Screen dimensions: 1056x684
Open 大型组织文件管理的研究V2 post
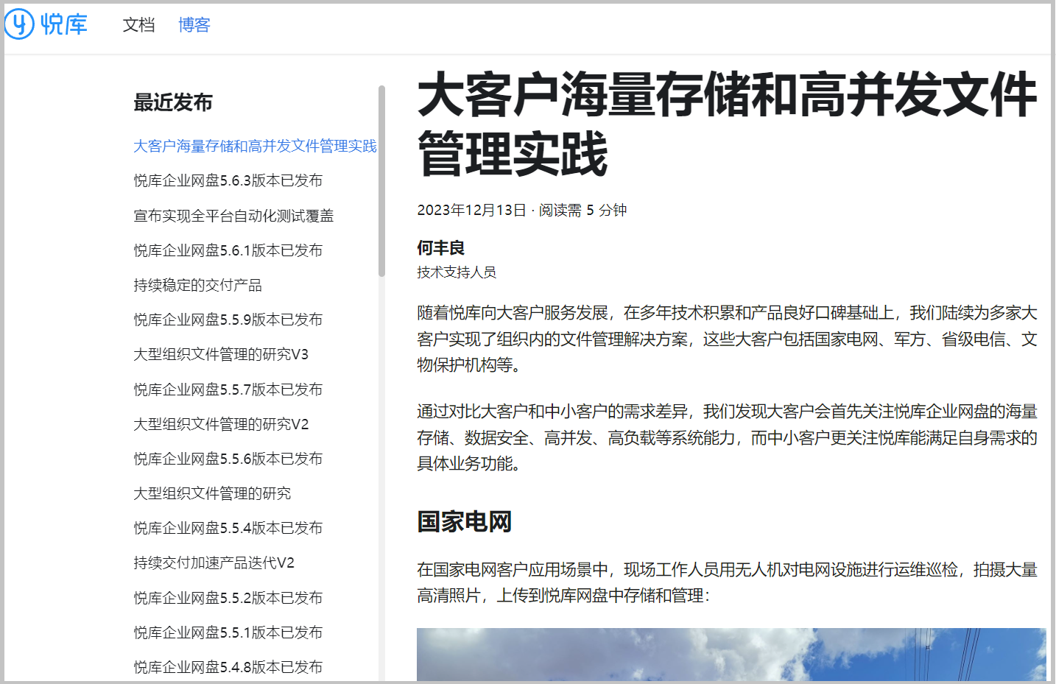pos(221,424)
